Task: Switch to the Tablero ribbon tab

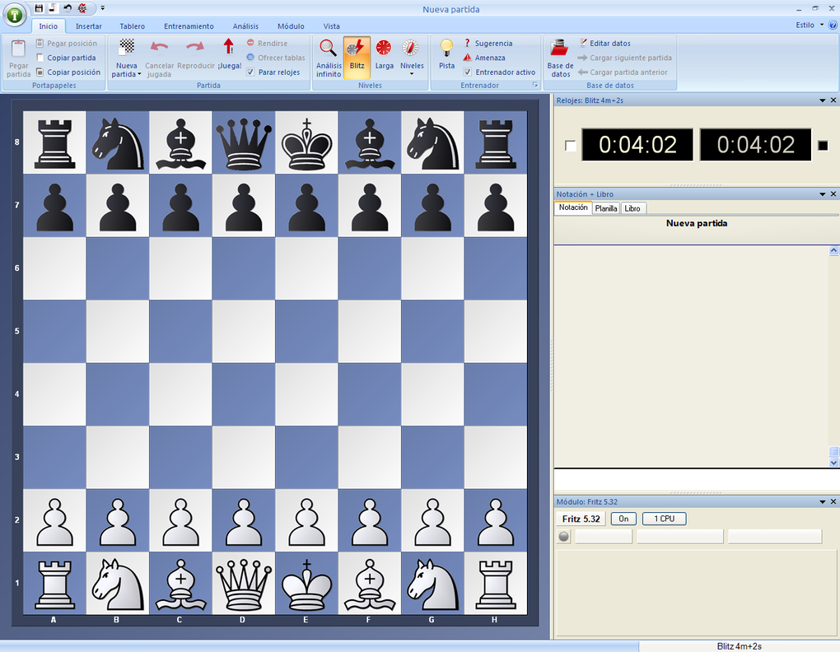Action: pos(132,26)
